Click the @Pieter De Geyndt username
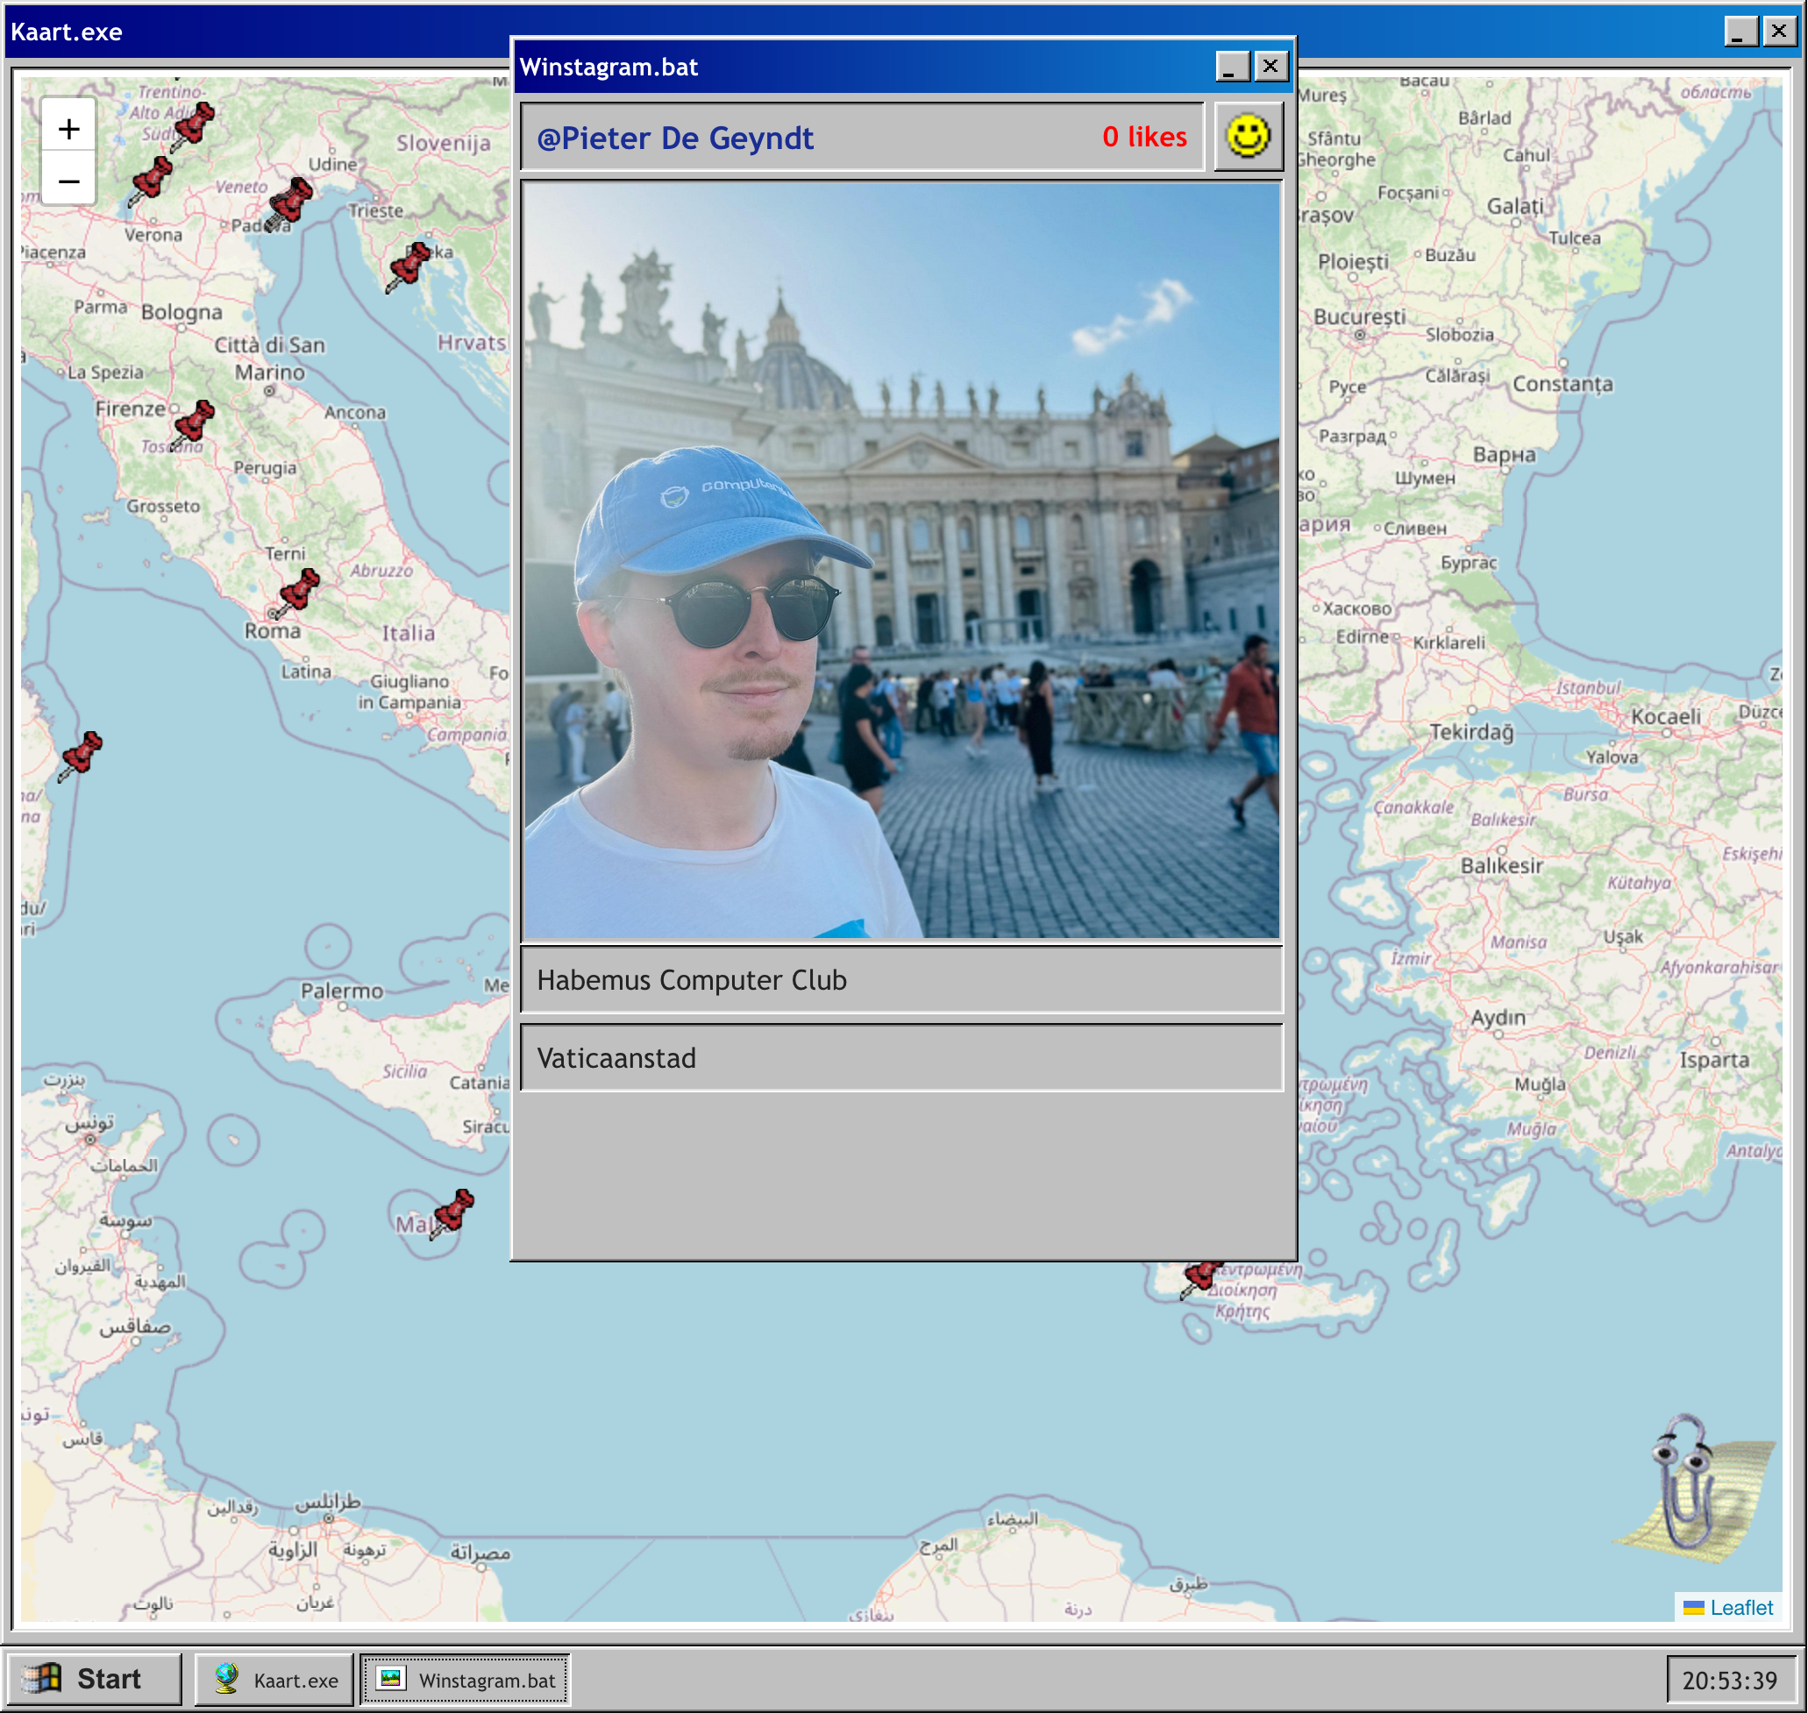Viewport: 1808px width, 1713px height. click(x=675, y=138)
